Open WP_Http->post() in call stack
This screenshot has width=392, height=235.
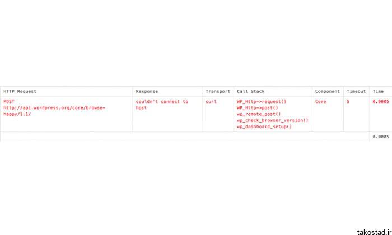tap(257, 108)
